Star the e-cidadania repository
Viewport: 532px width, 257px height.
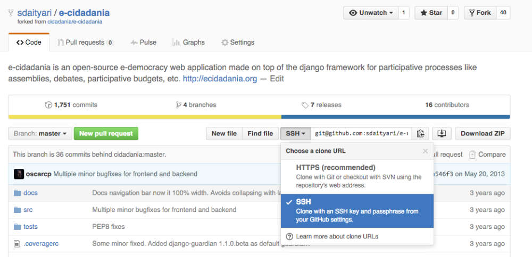[x=430, y=13]
